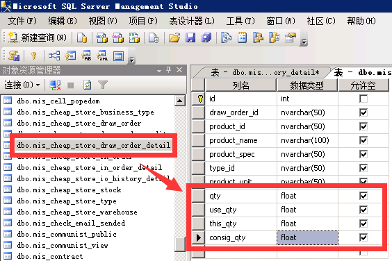Click the Save floppy disk icon
Image resolution: width=392 pixels, height=261 pixels.
click(190, 38)
